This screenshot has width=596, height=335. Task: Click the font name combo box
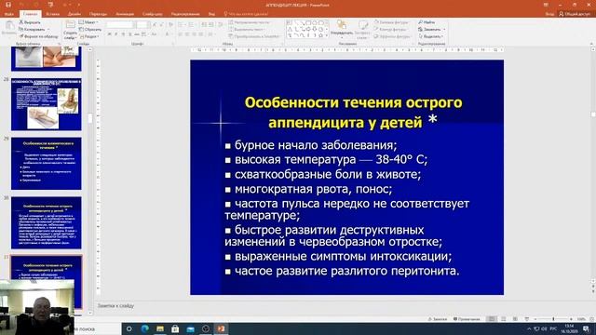tap(120, 25)
